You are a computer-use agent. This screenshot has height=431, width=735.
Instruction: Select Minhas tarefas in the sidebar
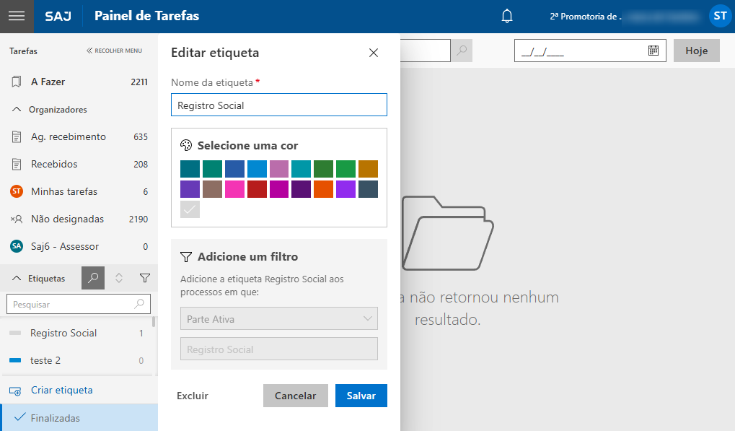(x=63, y=191)
